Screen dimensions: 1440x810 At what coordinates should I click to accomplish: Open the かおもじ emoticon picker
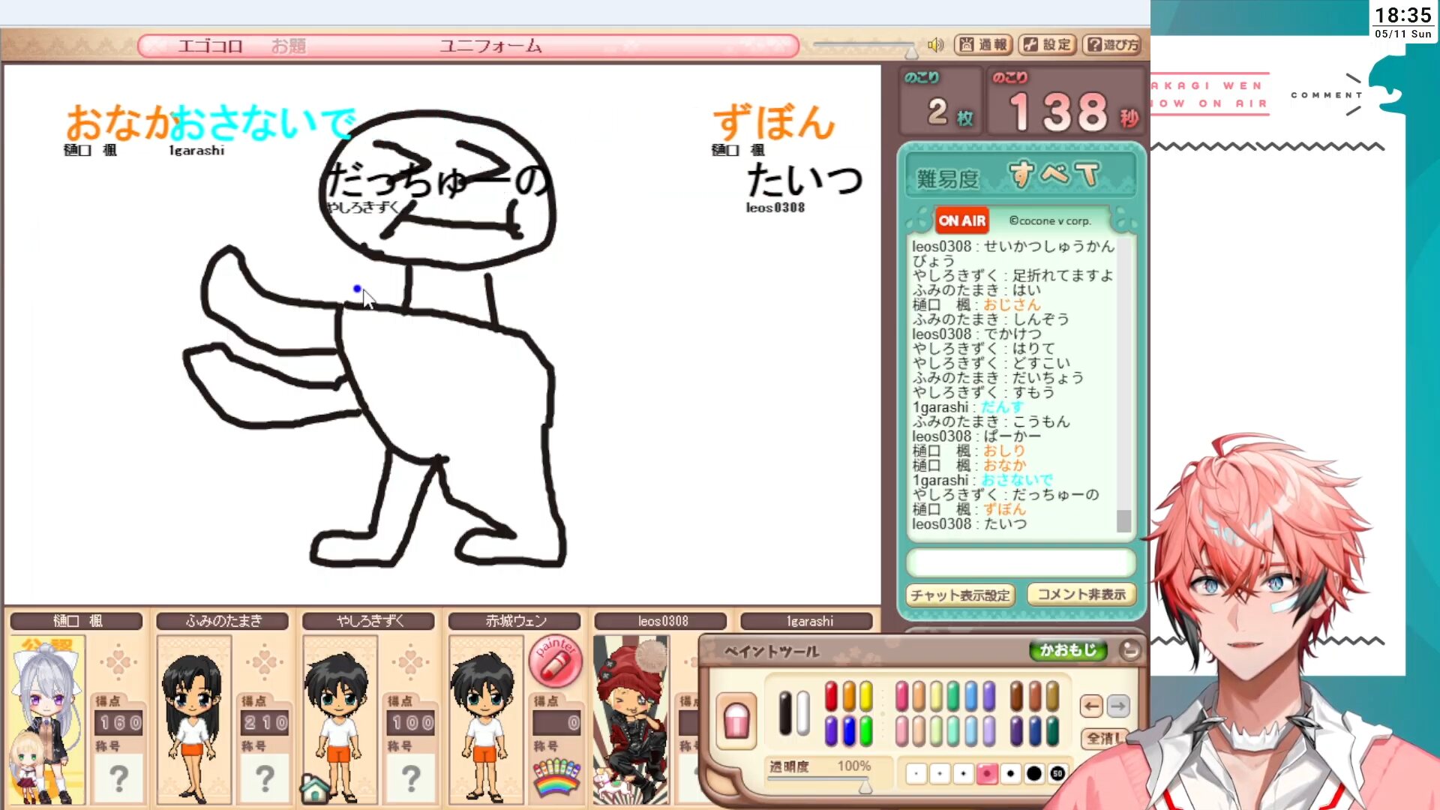coord(1068,650)
